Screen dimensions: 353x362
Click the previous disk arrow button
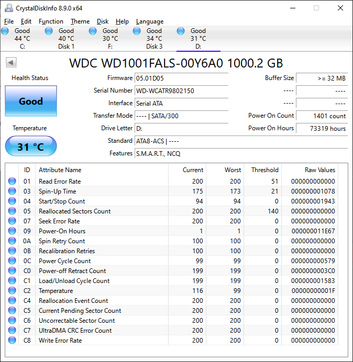click(x=11, y=62)
